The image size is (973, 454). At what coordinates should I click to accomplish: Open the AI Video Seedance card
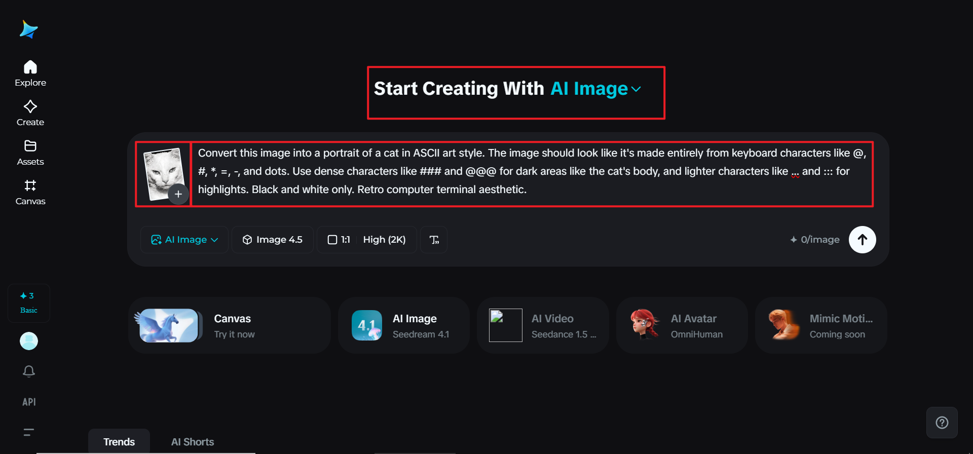pos(543,325)
